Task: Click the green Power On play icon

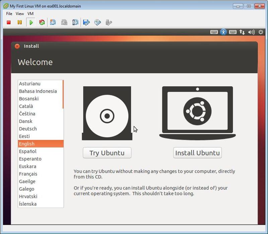Action: (31, 22)
